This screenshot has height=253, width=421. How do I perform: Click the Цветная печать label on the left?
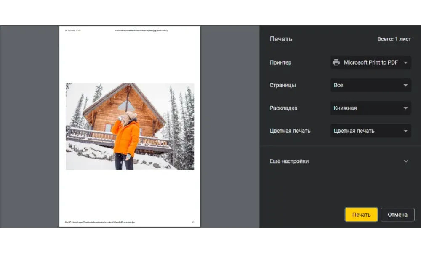290,131
